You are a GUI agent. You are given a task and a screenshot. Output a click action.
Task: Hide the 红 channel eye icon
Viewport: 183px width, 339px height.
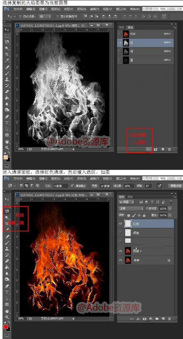(120, 43)
